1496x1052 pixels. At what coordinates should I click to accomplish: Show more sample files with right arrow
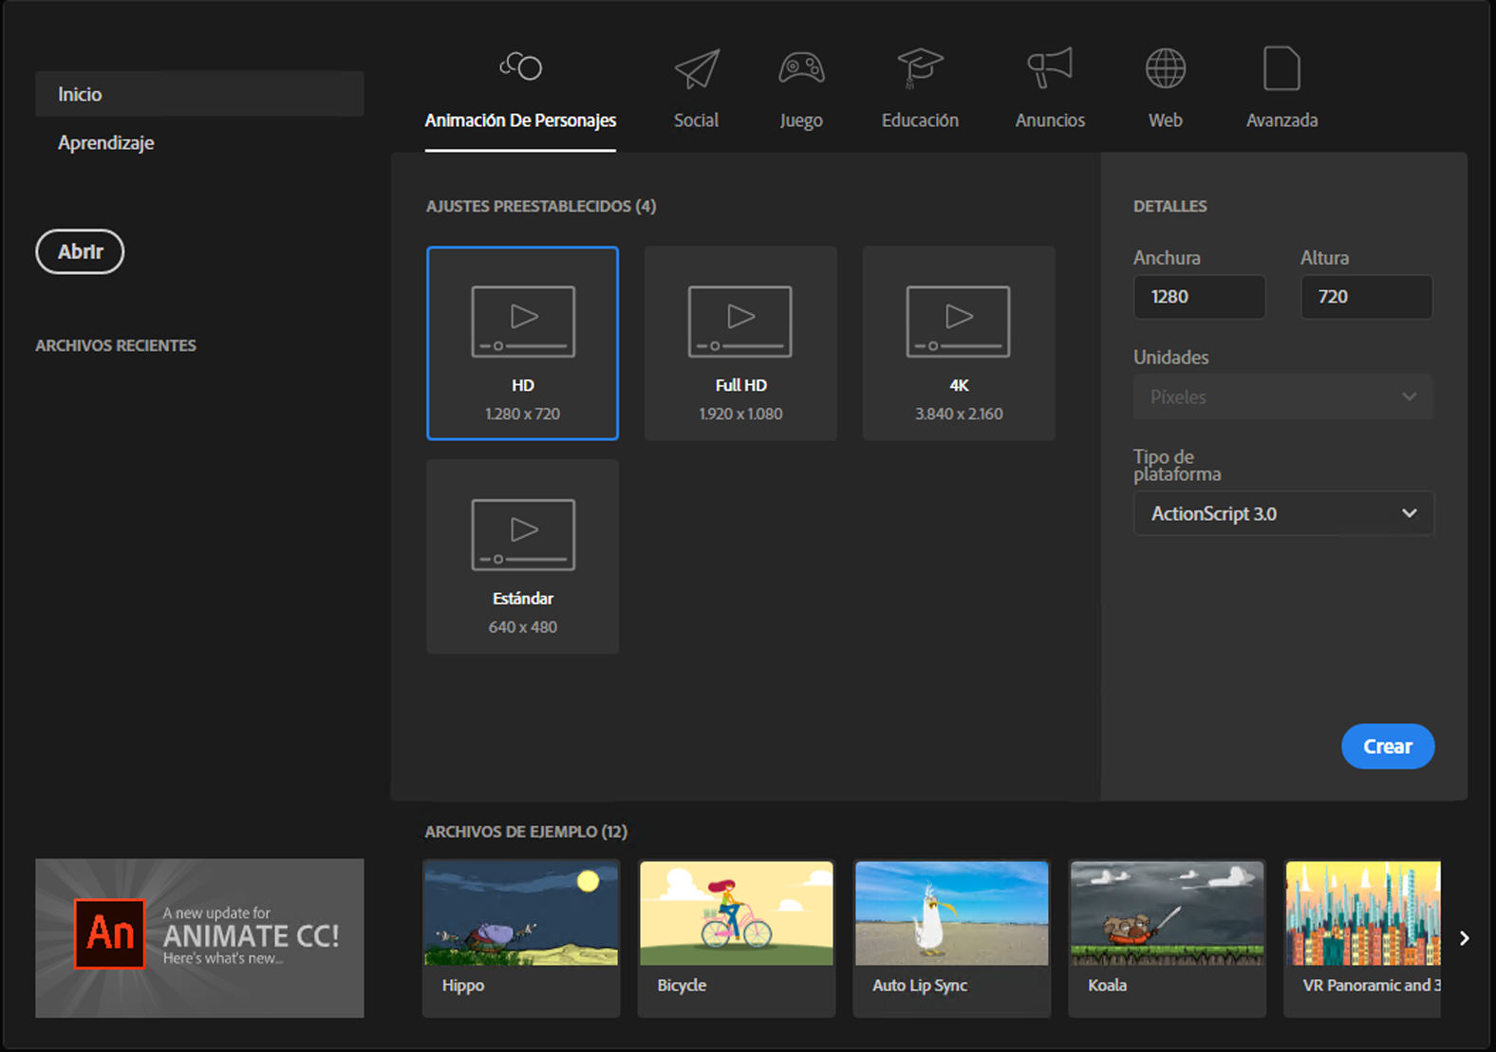coord(1465,938)
